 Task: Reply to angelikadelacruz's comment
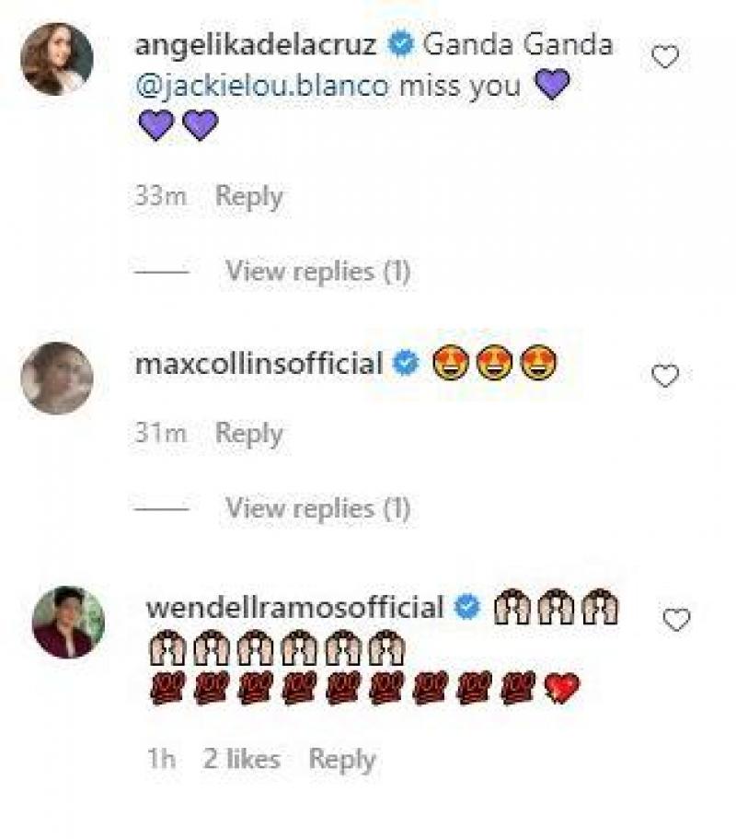247,195
